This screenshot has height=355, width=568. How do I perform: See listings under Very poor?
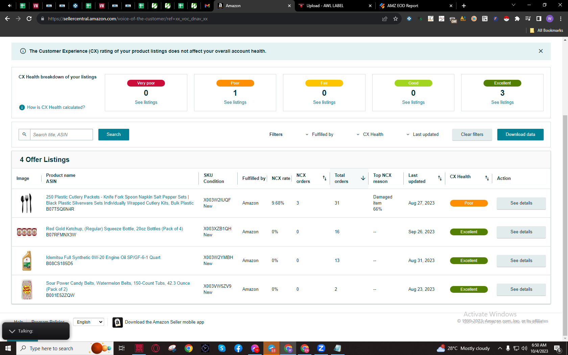(x=146, y=102)
